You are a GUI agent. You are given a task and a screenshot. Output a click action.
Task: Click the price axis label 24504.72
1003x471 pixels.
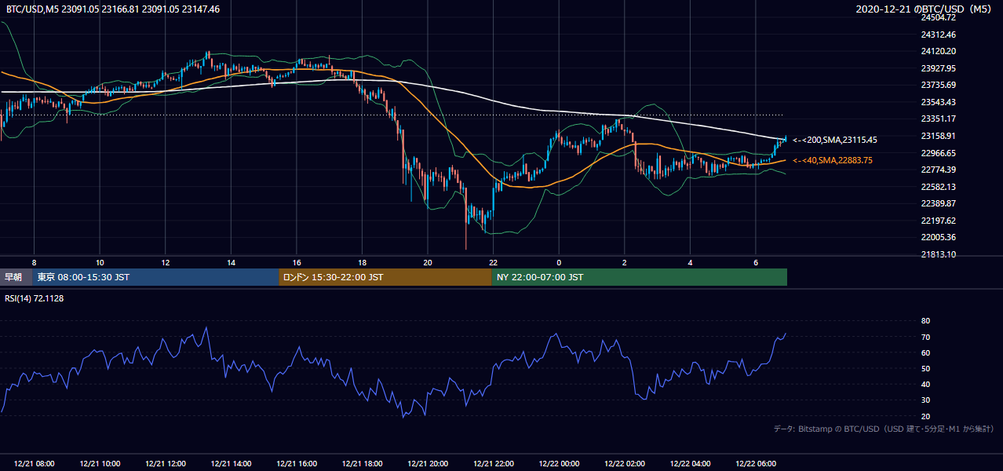(938, 17)
